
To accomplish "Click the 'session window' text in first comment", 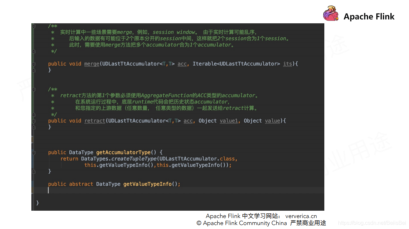I will [x=174, y=32].
